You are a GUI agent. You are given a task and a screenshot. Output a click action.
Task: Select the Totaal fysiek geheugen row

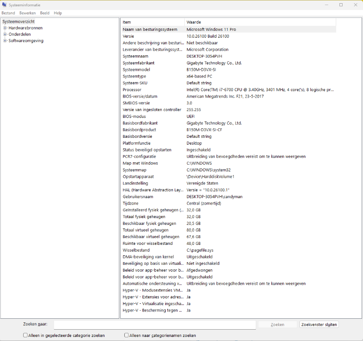pos(229,217)
